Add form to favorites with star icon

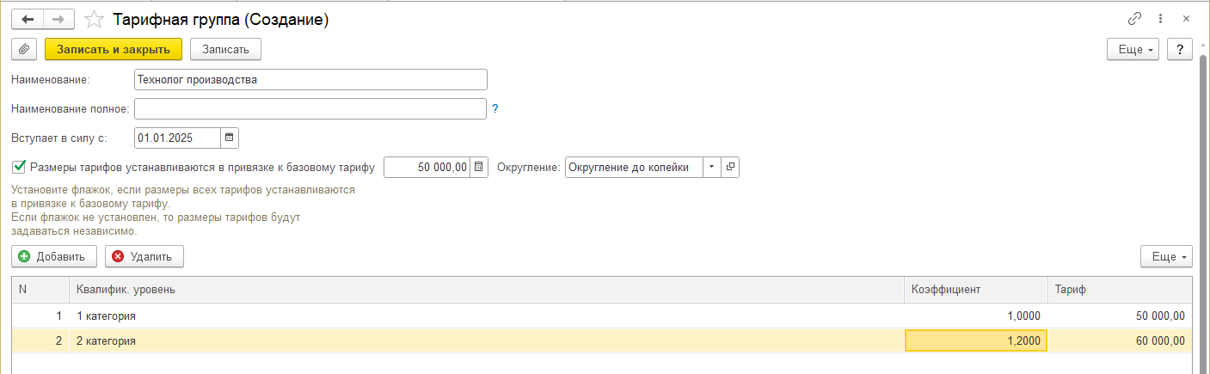[95, 19]
